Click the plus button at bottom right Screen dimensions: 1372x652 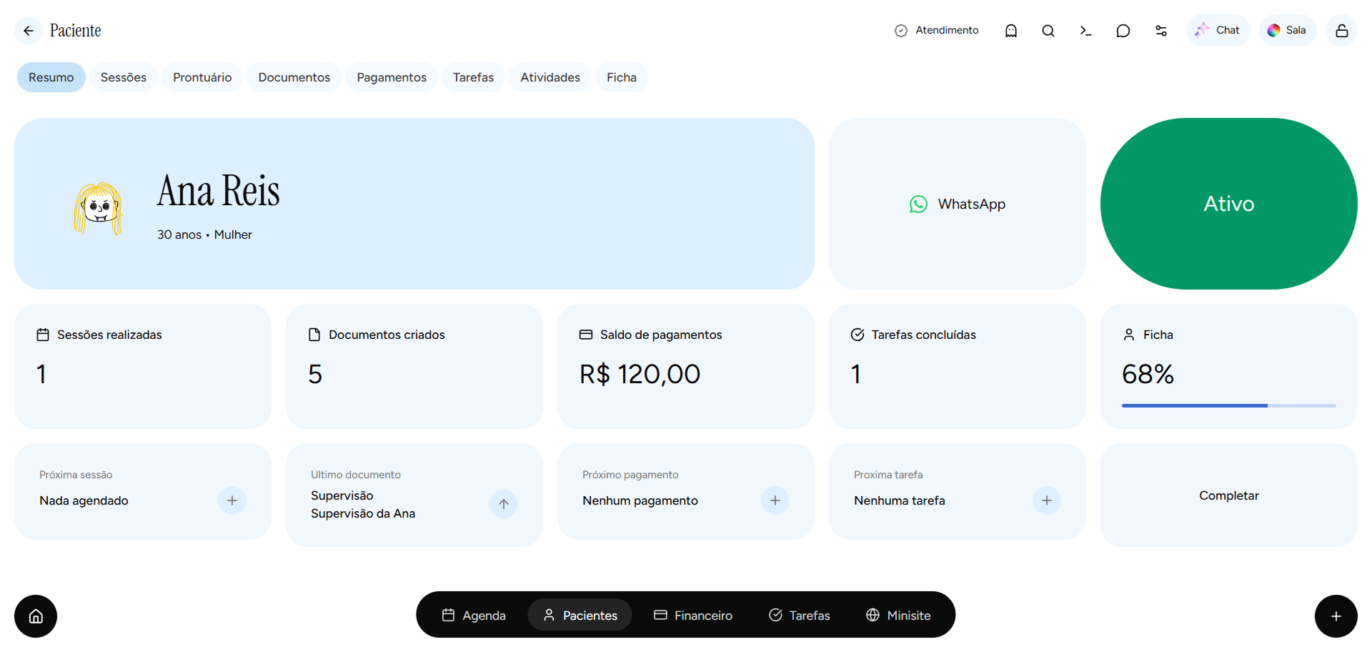tap(1336, 616)
